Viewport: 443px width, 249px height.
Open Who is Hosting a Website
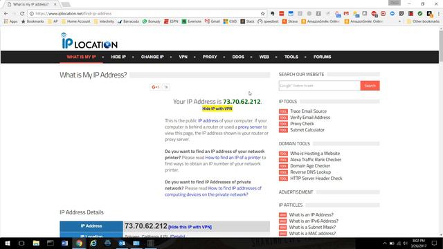pyautogui.click(x=315, y=154)
